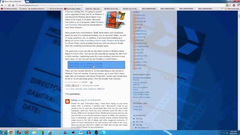This screenshot has height=135, width=240.
Task: Click the Windows Start orb
Action: click(3, 132)
